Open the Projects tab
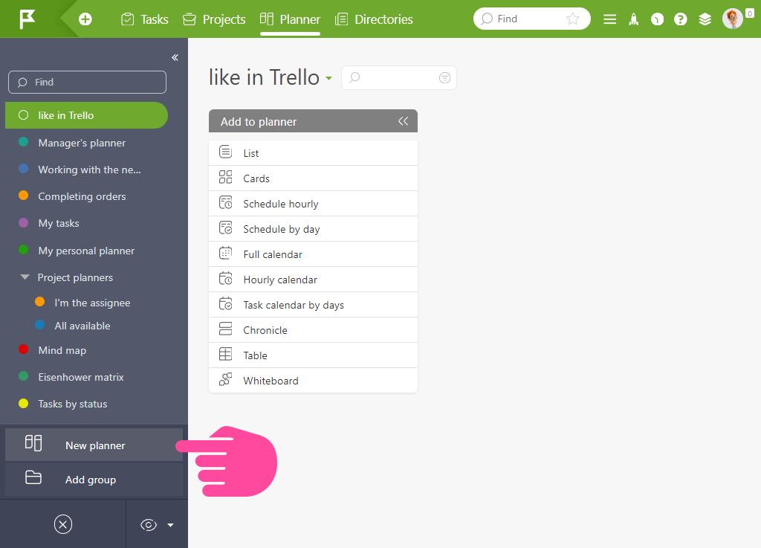This screenshot has height=548, width=761. (x=214, y=19)
